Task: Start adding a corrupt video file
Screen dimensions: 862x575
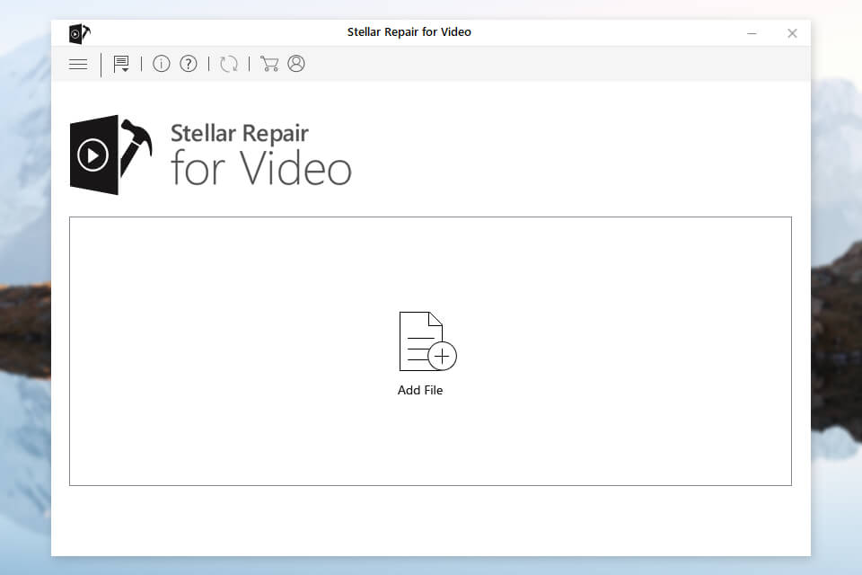Action: 421,350
